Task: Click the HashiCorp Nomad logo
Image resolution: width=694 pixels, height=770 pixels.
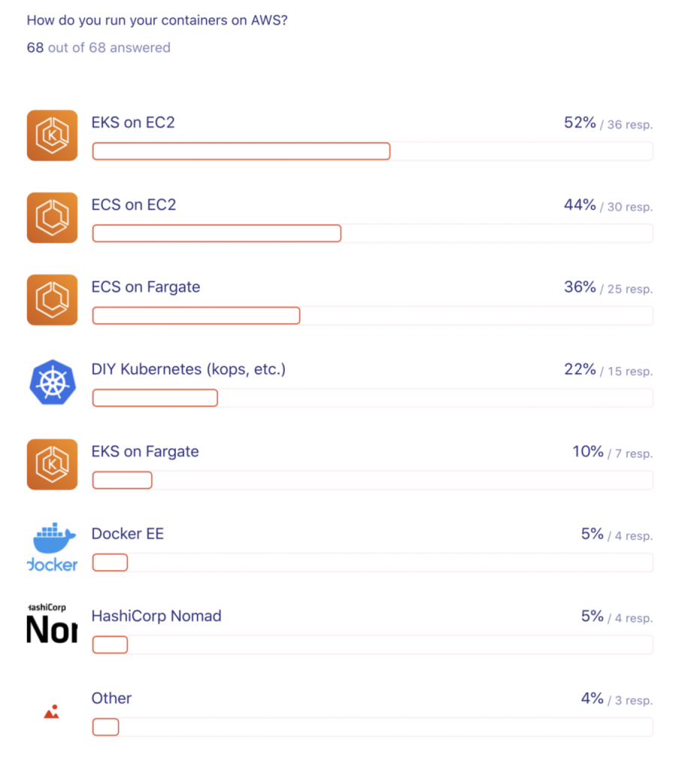Action: coord(52,623)
